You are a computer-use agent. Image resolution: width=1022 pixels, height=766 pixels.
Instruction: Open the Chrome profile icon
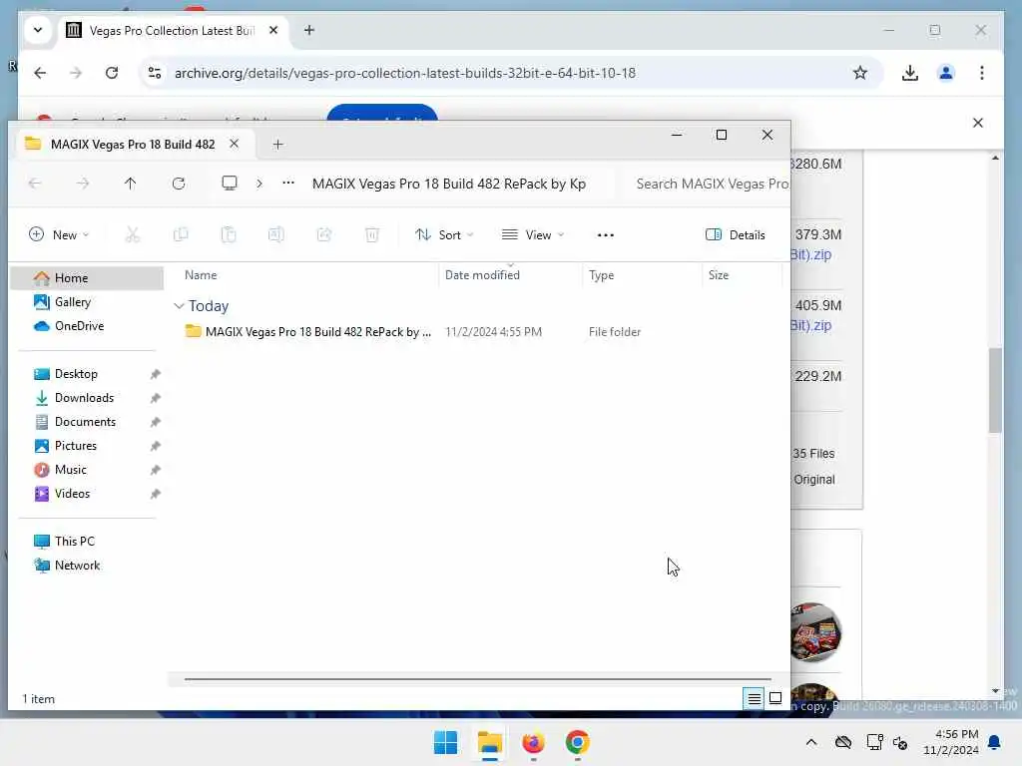click(946, 73)
